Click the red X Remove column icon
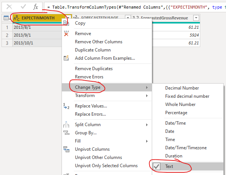The image size is (226, 175). tap(66, 34)
